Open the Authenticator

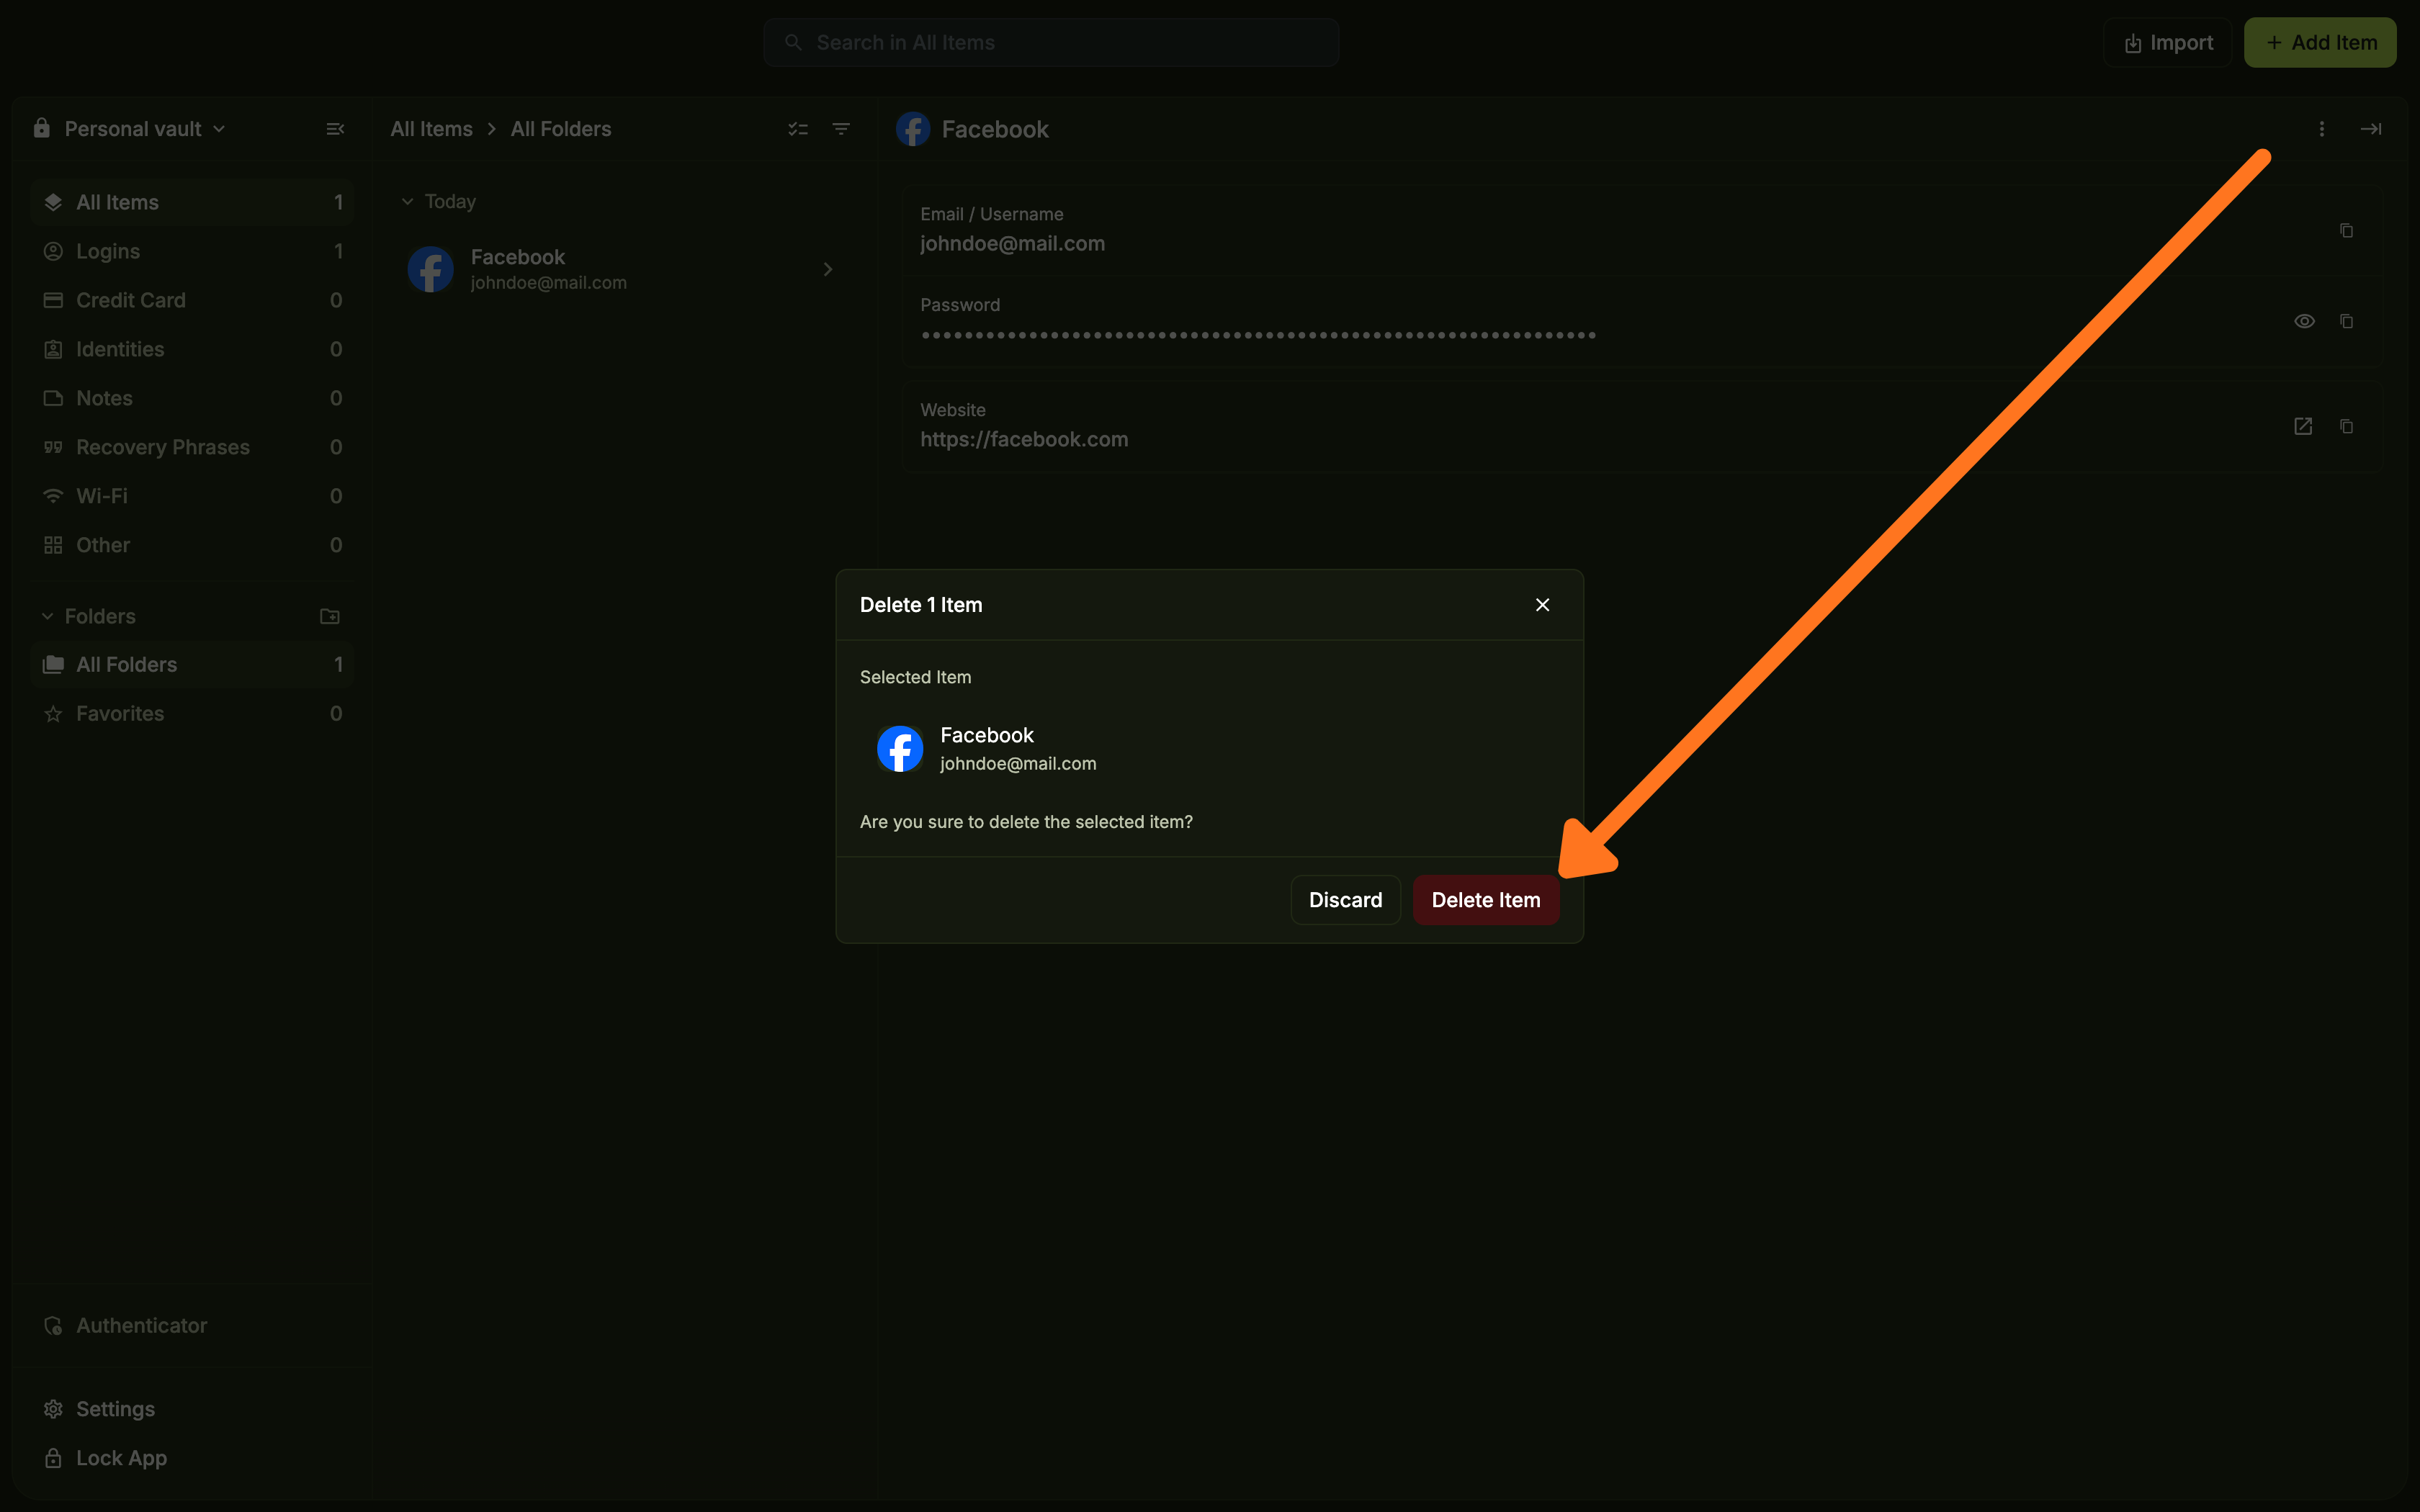pos(126,1325)
